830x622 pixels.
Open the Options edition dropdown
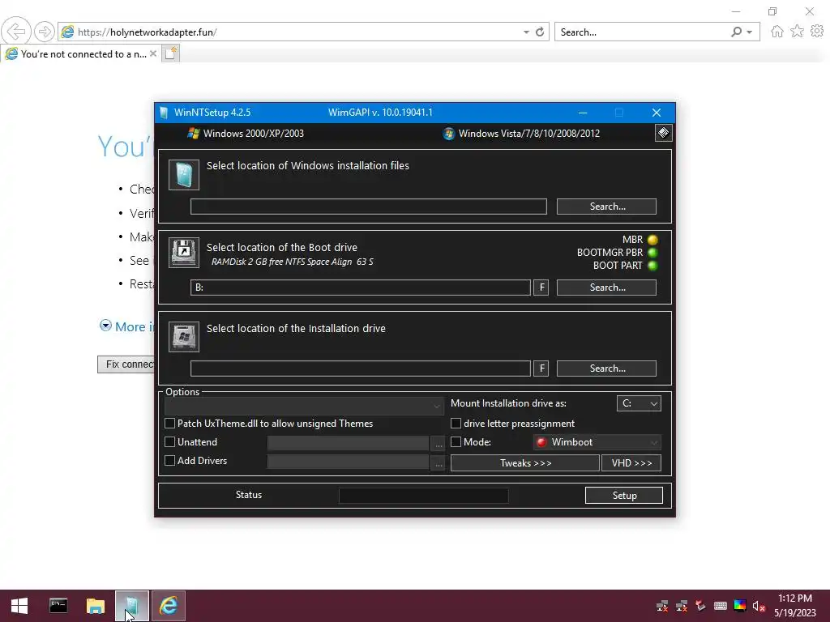pyautogui.click(x=304, y=406)
